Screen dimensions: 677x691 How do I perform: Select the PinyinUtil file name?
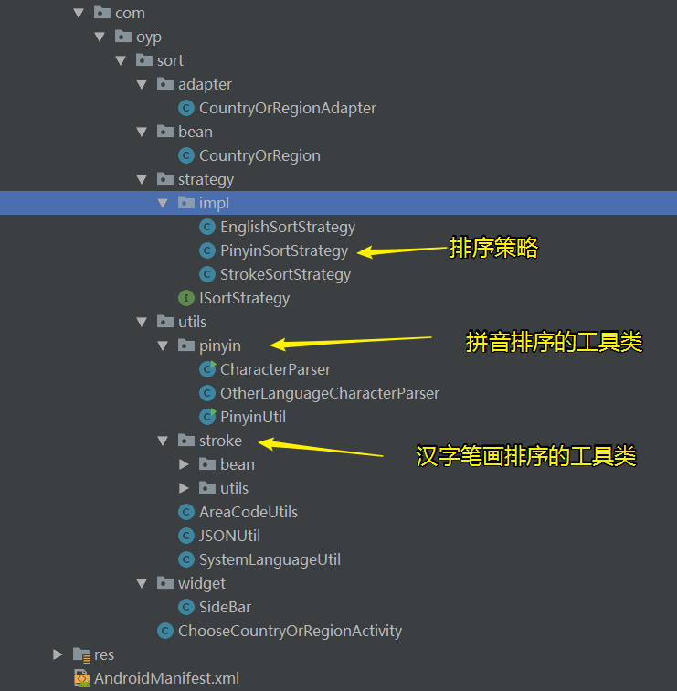coord(253,418)
